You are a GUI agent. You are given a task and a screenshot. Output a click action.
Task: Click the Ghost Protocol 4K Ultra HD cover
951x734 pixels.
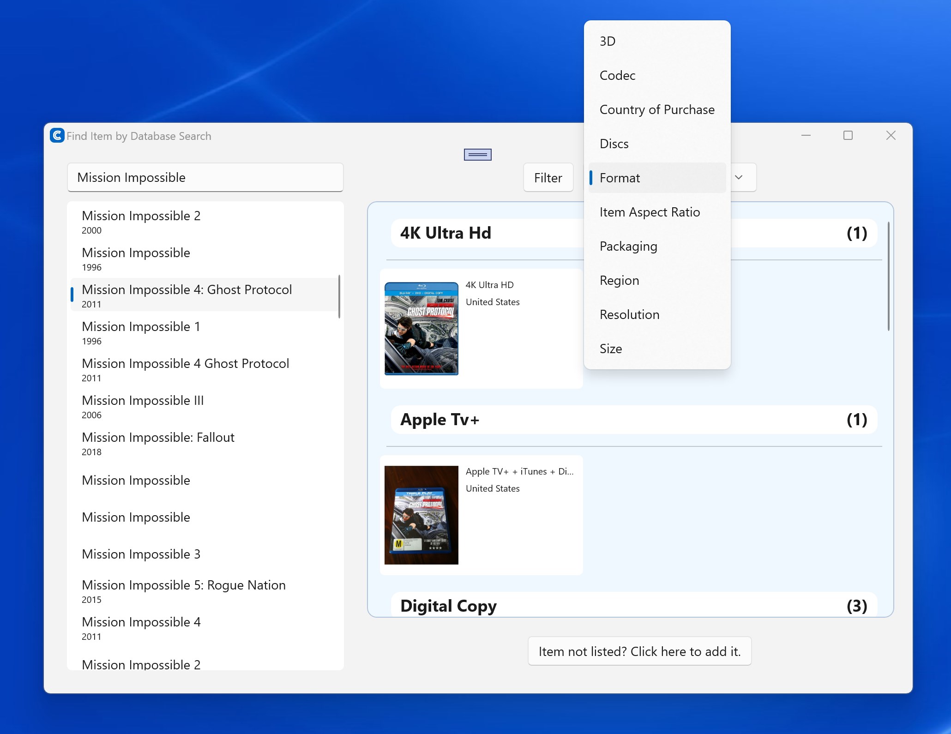(x=421, y=329)
